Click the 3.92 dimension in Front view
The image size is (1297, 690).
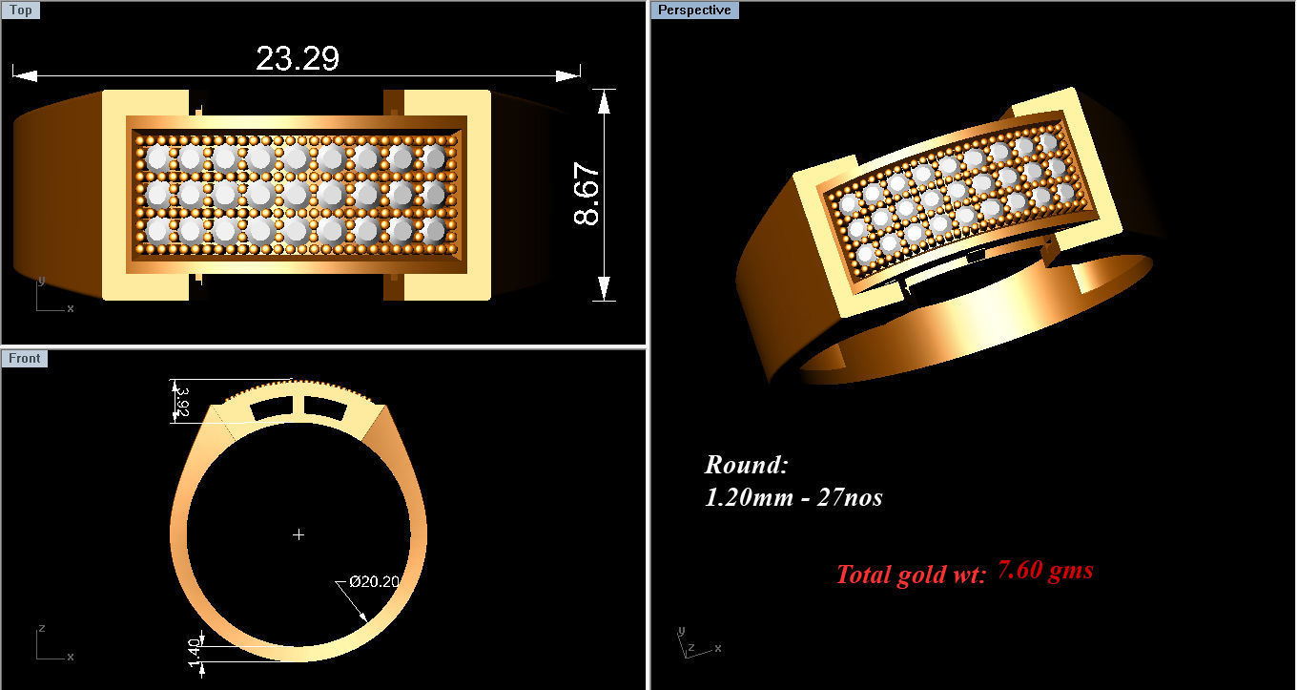pos(183,402)
